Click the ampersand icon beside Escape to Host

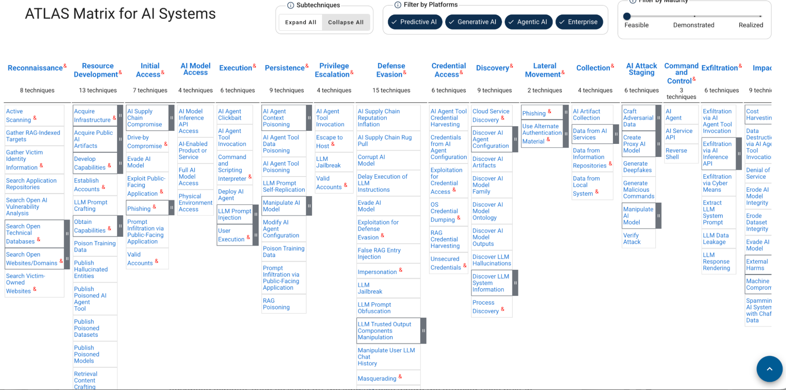[x=333, y=144]
